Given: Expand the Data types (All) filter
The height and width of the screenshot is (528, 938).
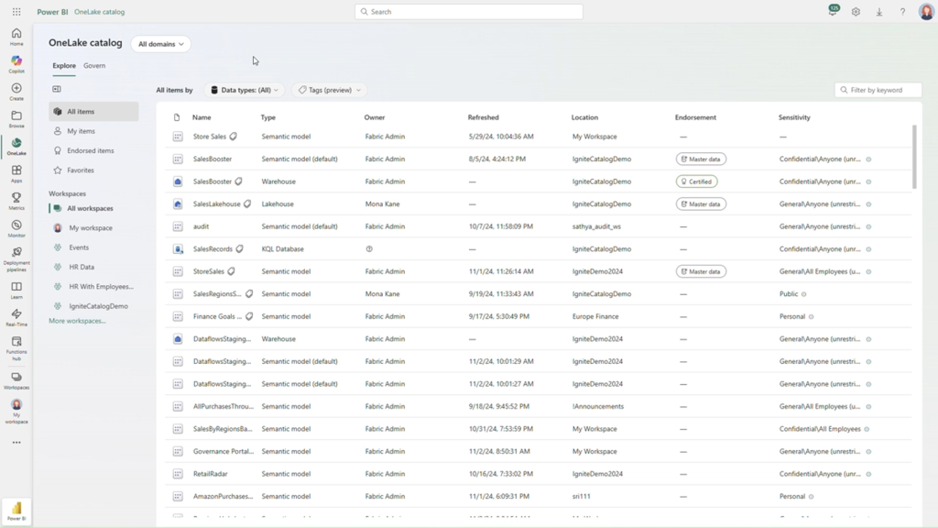Looking at the screenshot, I should [x=244, y=90].
